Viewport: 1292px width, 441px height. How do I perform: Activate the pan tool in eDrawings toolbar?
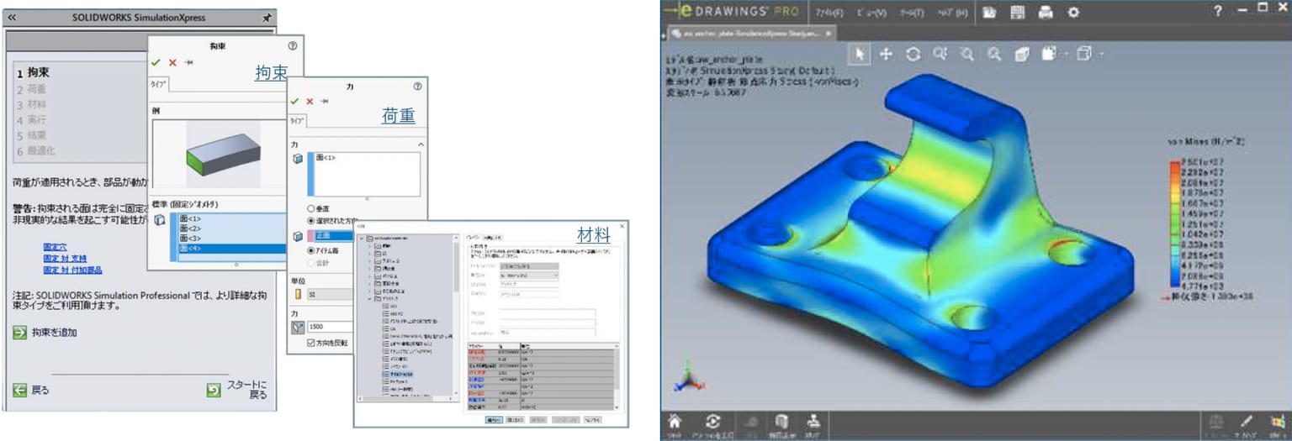click(x=886, y=55)
